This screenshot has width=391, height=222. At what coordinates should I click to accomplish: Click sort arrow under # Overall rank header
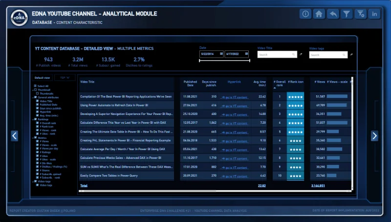[x=275, y=88]
